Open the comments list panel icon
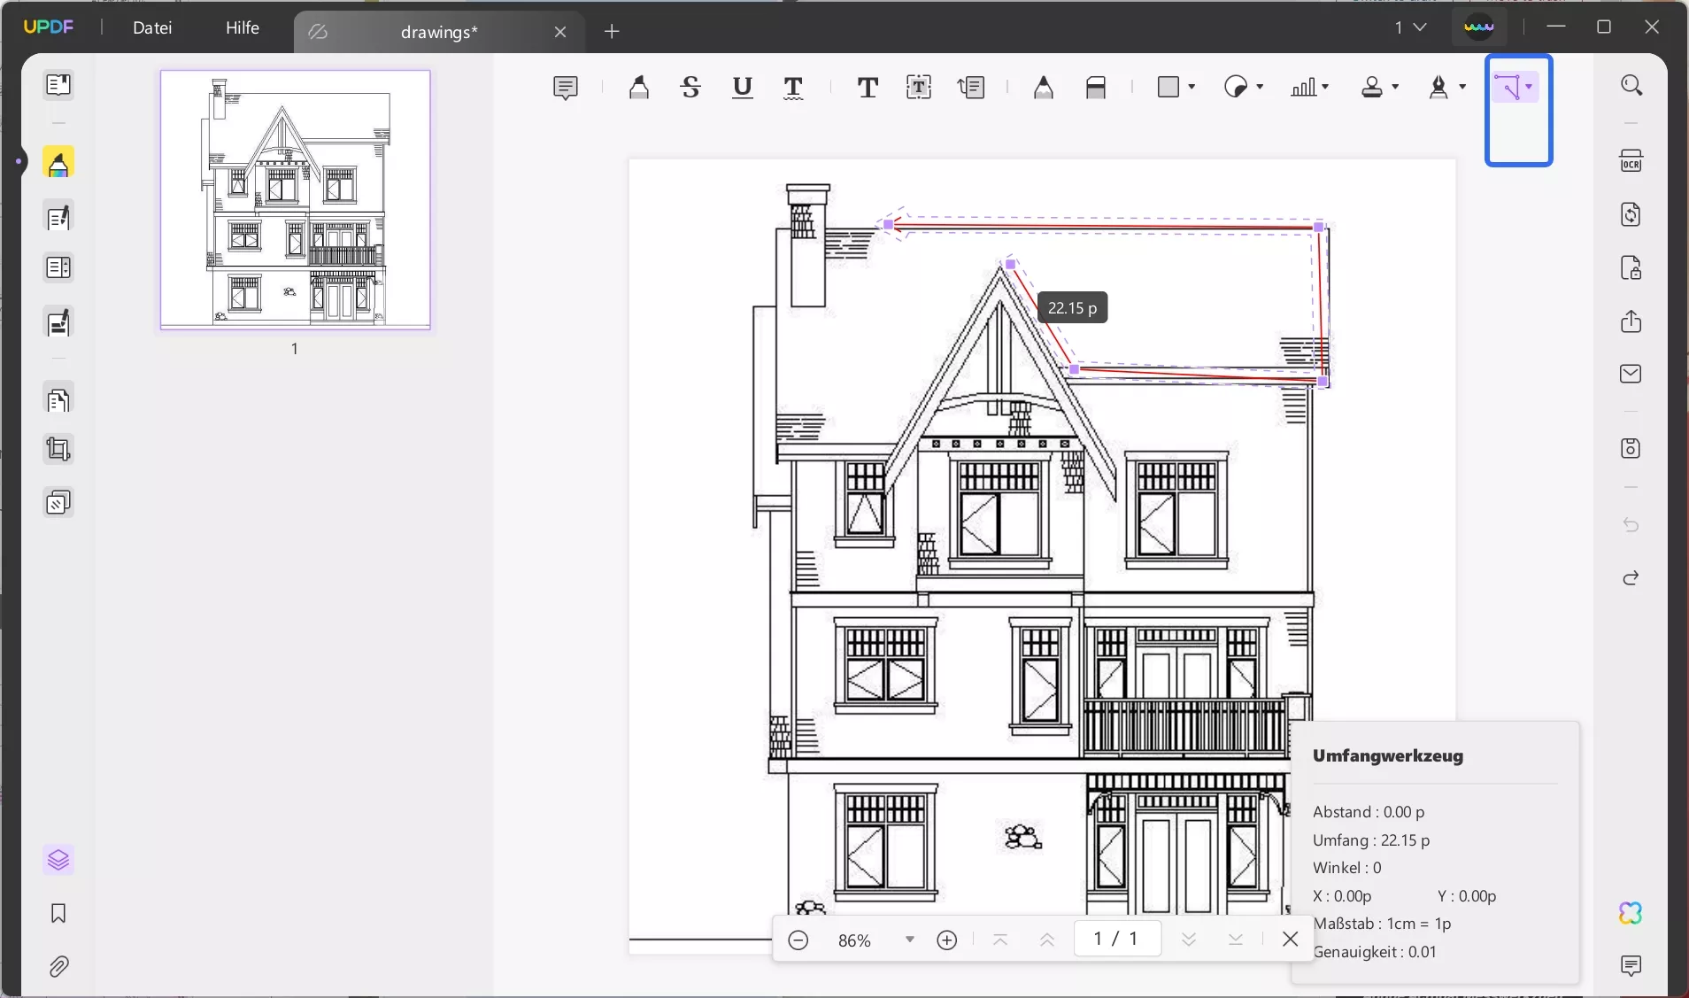 coord(1631,965)
